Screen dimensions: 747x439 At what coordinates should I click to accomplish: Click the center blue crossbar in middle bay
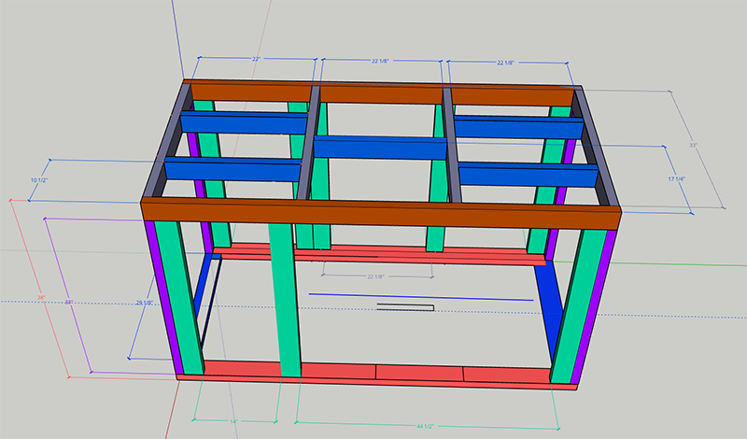pyautogui.click(x=380, y=148)
